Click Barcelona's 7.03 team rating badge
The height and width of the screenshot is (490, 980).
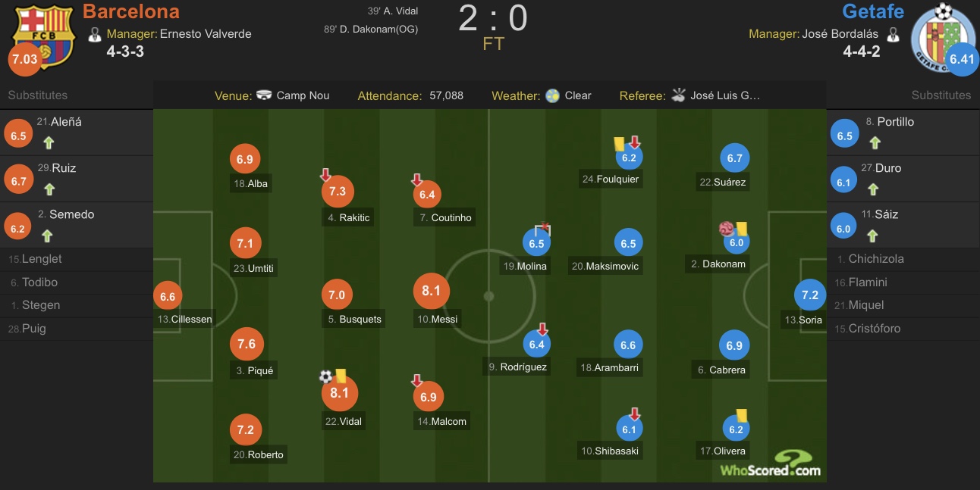(24, 59)
